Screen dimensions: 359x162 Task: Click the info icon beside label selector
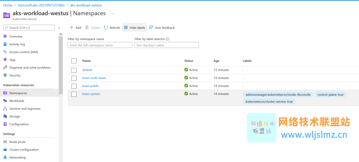(167, 39)
